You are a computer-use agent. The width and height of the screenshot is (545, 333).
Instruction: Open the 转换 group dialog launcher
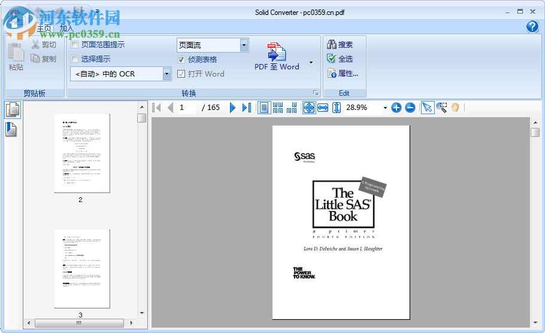point(316,93)
